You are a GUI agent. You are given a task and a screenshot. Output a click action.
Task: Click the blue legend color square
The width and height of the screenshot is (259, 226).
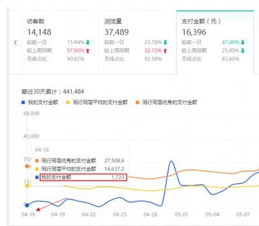[23, 102]
